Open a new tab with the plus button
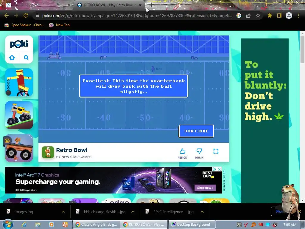 (152, 5)
